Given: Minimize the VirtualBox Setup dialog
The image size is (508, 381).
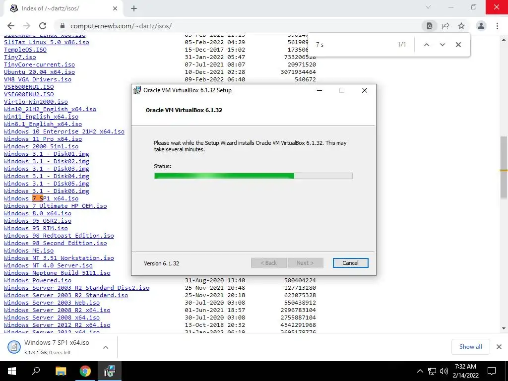Looking at the screenshot, I should pos(319,90).
